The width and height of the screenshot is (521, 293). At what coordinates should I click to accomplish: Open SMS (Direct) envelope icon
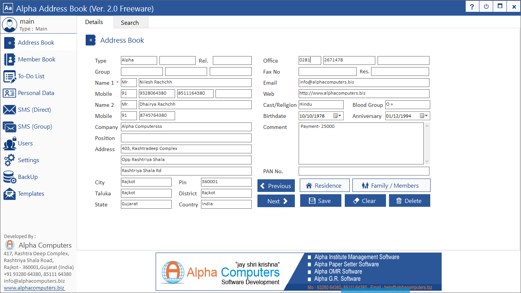tap(10, 110)
